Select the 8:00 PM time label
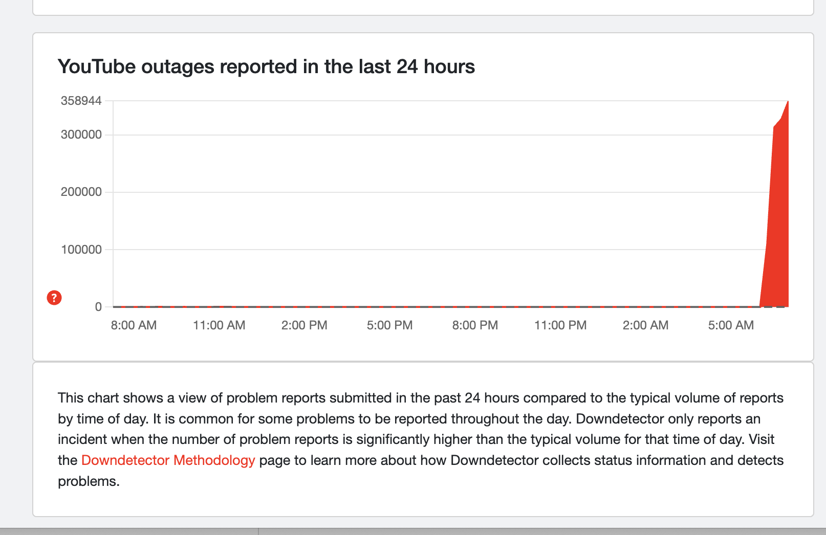Image resolution: width=826 pixels, height=535 pixels. pos(475,325)
